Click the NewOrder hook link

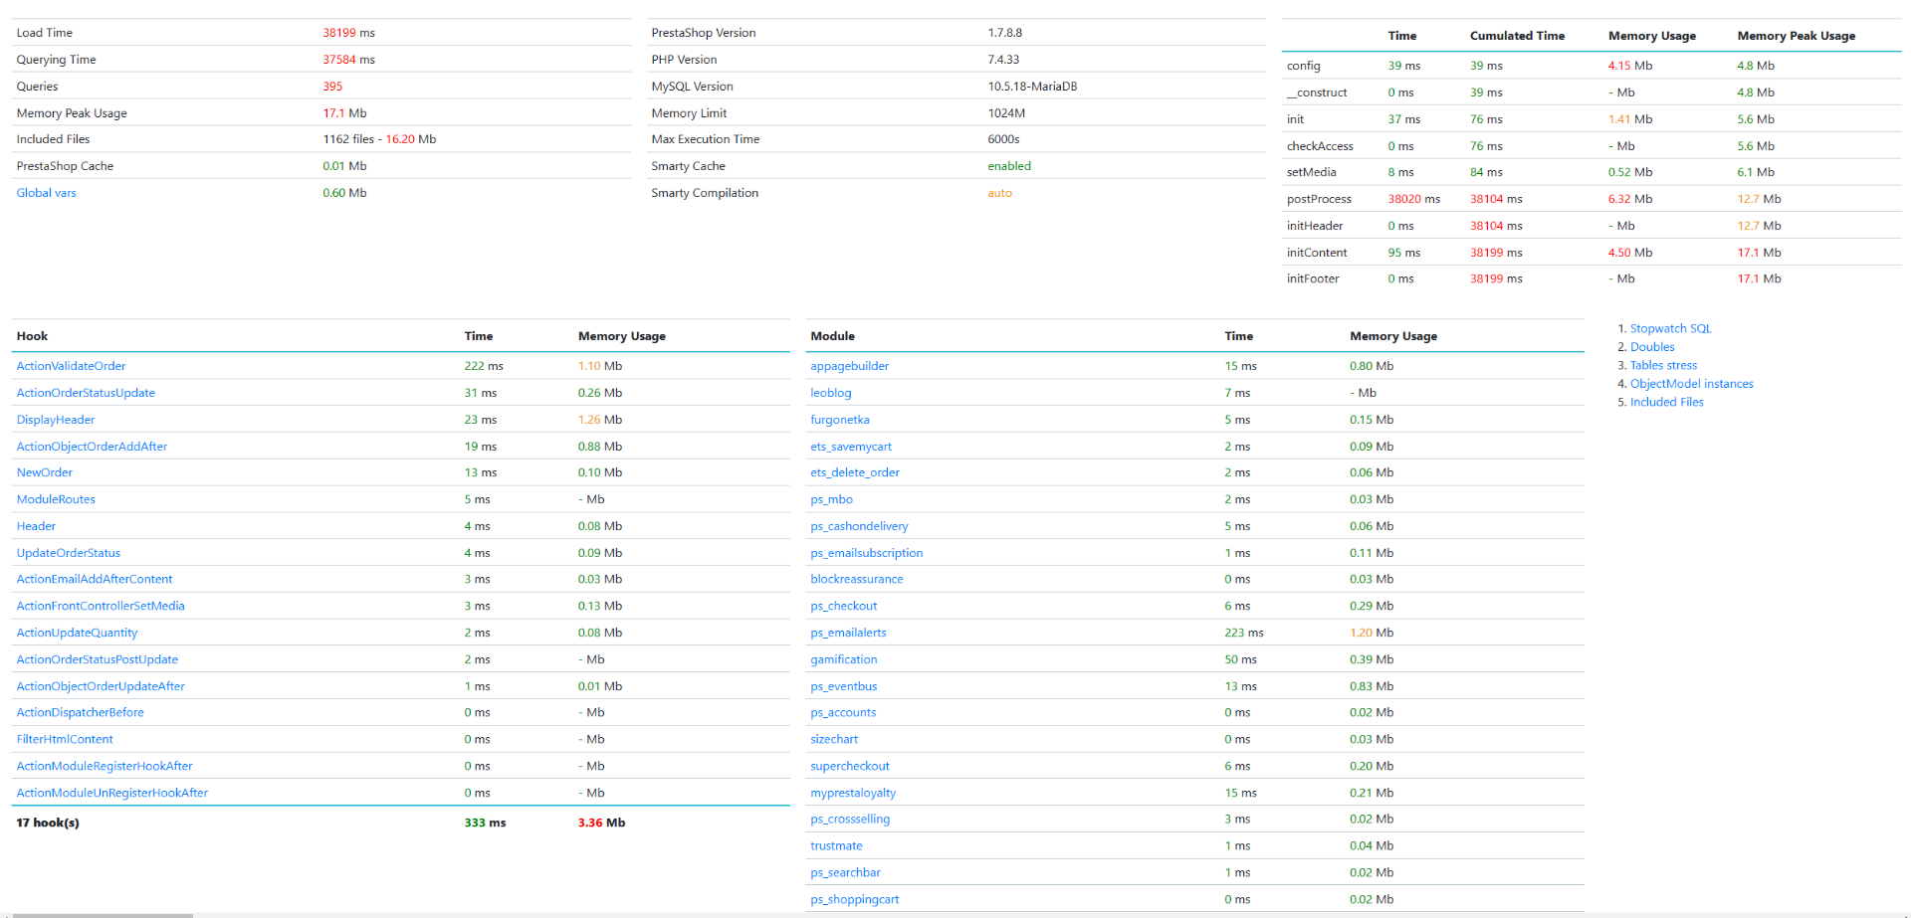[x=45, y=472]
